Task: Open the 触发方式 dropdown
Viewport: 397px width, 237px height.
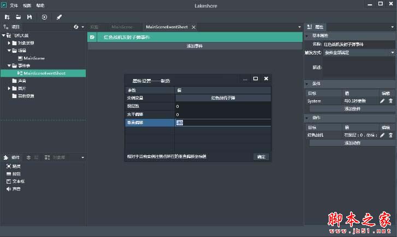Action: coord(393,52)
